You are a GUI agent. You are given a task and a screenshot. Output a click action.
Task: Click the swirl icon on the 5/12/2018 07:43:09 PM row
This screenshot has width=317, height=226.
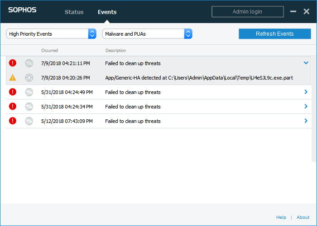click(29, 121)
